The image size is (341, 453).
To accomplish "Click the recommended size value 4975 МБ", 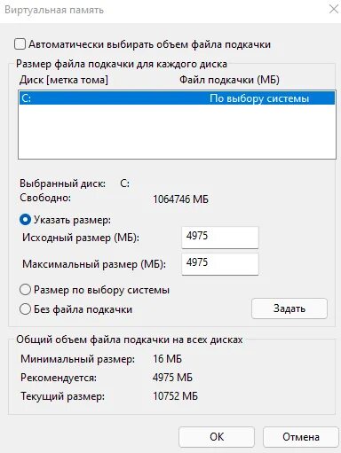I will click(172, 378).
